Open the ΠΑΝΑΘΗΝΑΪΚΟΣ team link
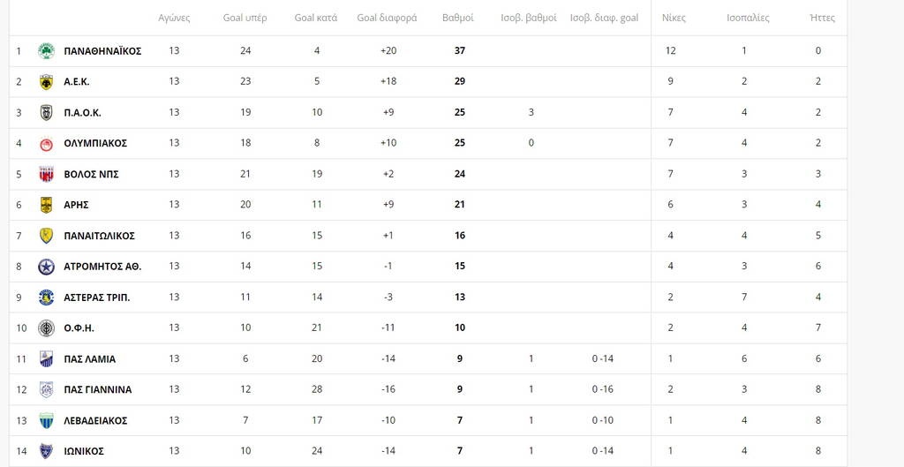 tap(102, 51)
